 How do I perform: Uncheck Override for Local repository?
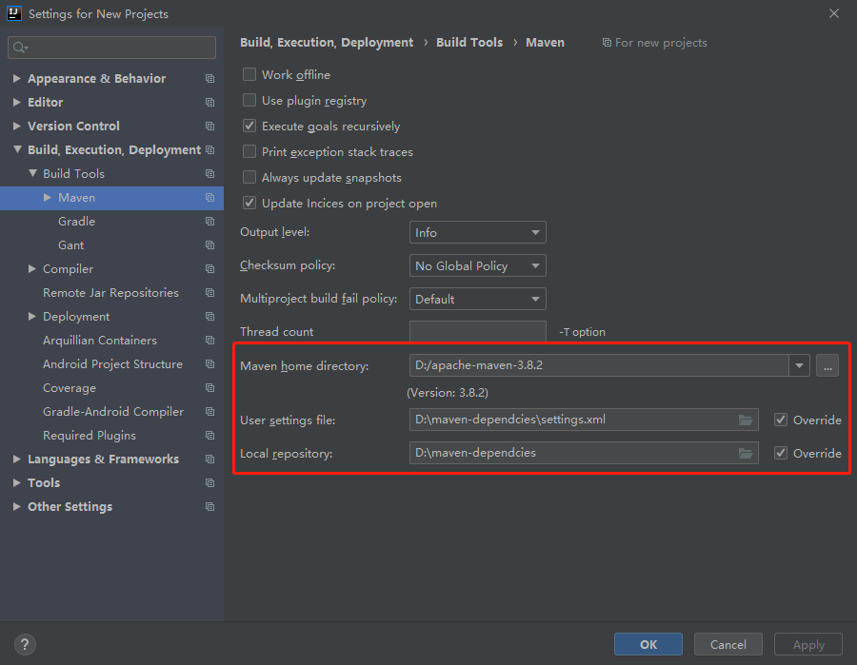(781, 453)
